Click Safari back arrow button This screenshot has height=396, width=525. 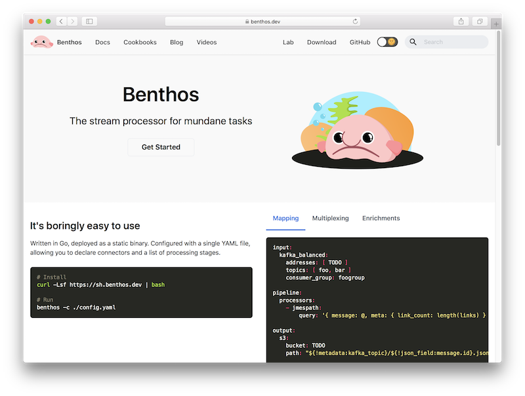pos(61,22)
